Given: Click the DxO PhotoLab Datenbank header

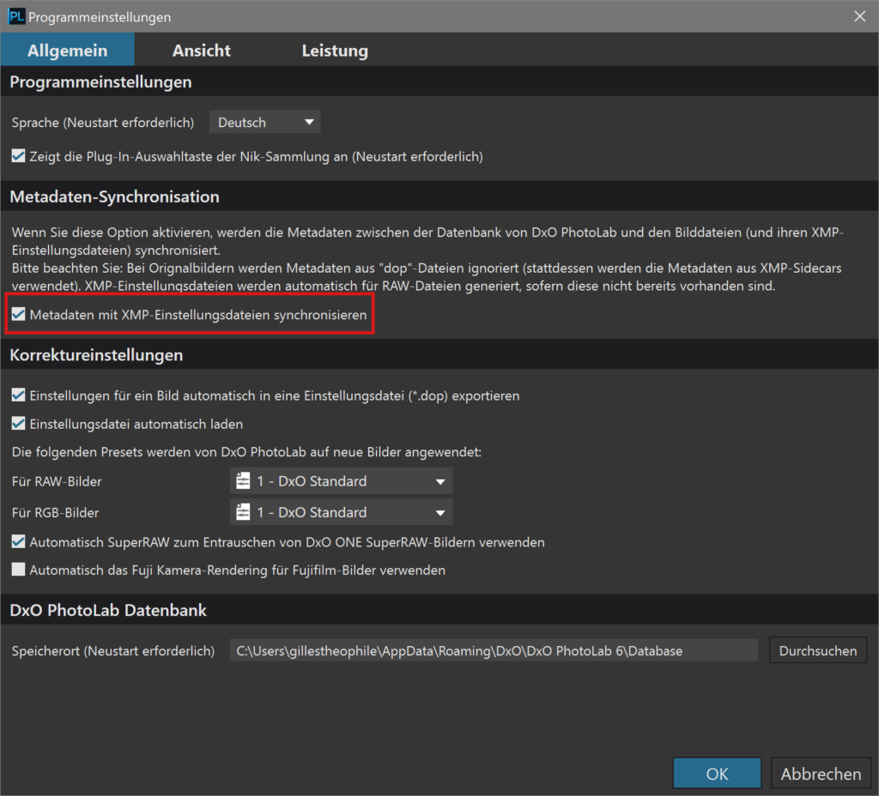Looking at the screenshot, I should click(108, 610).
